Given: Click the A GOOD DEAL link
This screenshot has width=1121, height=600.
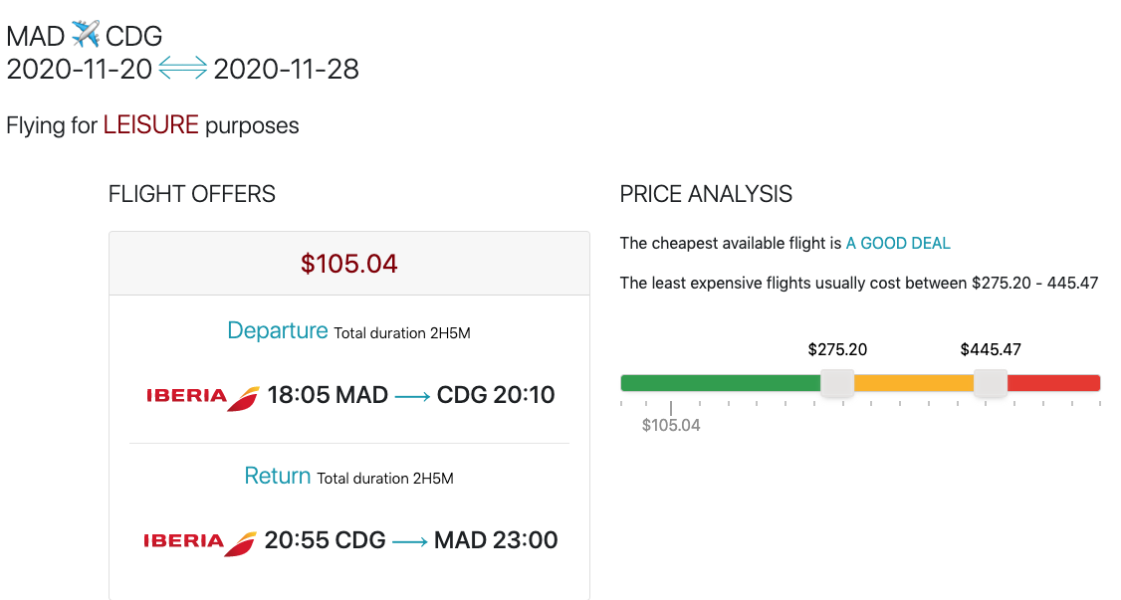Looking at the screenshot, I should (898, 243).
